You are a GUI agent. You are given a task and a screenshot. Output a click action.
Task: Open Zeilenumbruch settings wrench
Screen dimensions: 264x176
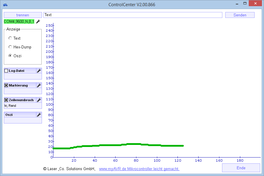click(x=39, y=100)
